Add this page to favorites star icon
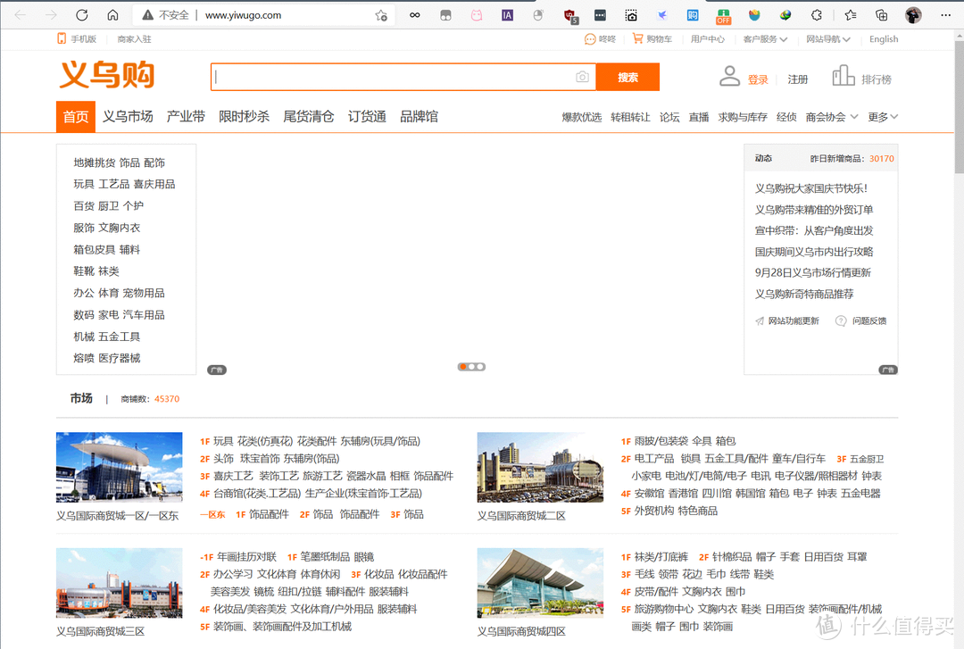The width and height of the screenshot is (964, 649). pyautogui.click(x=381, y=15)
